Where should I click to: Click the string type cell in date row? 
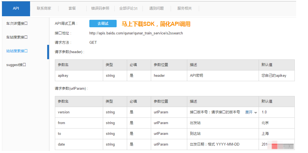(x=115, y=144)
